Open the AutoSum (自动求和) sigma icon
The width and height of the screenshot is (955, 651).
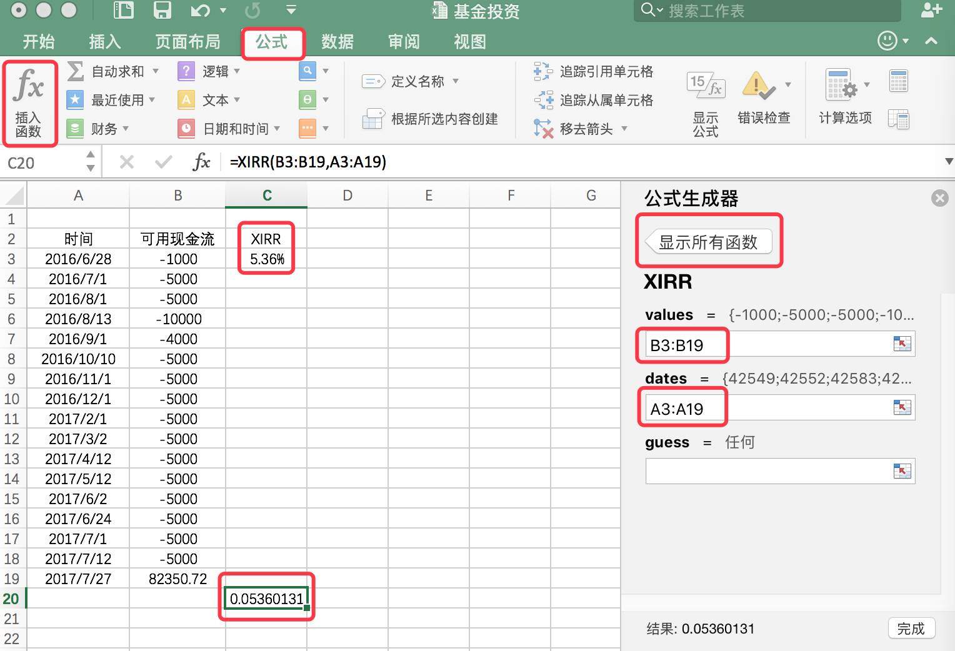75,71
